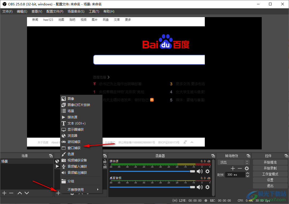
Task: Move scene down in Scenes panel
Action: click(x=27, y=193)
